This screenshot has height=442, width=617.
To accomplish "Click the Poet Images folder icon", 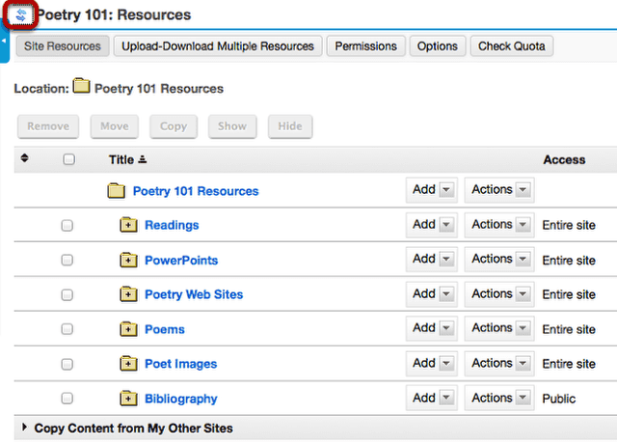I will coord(128,364).
